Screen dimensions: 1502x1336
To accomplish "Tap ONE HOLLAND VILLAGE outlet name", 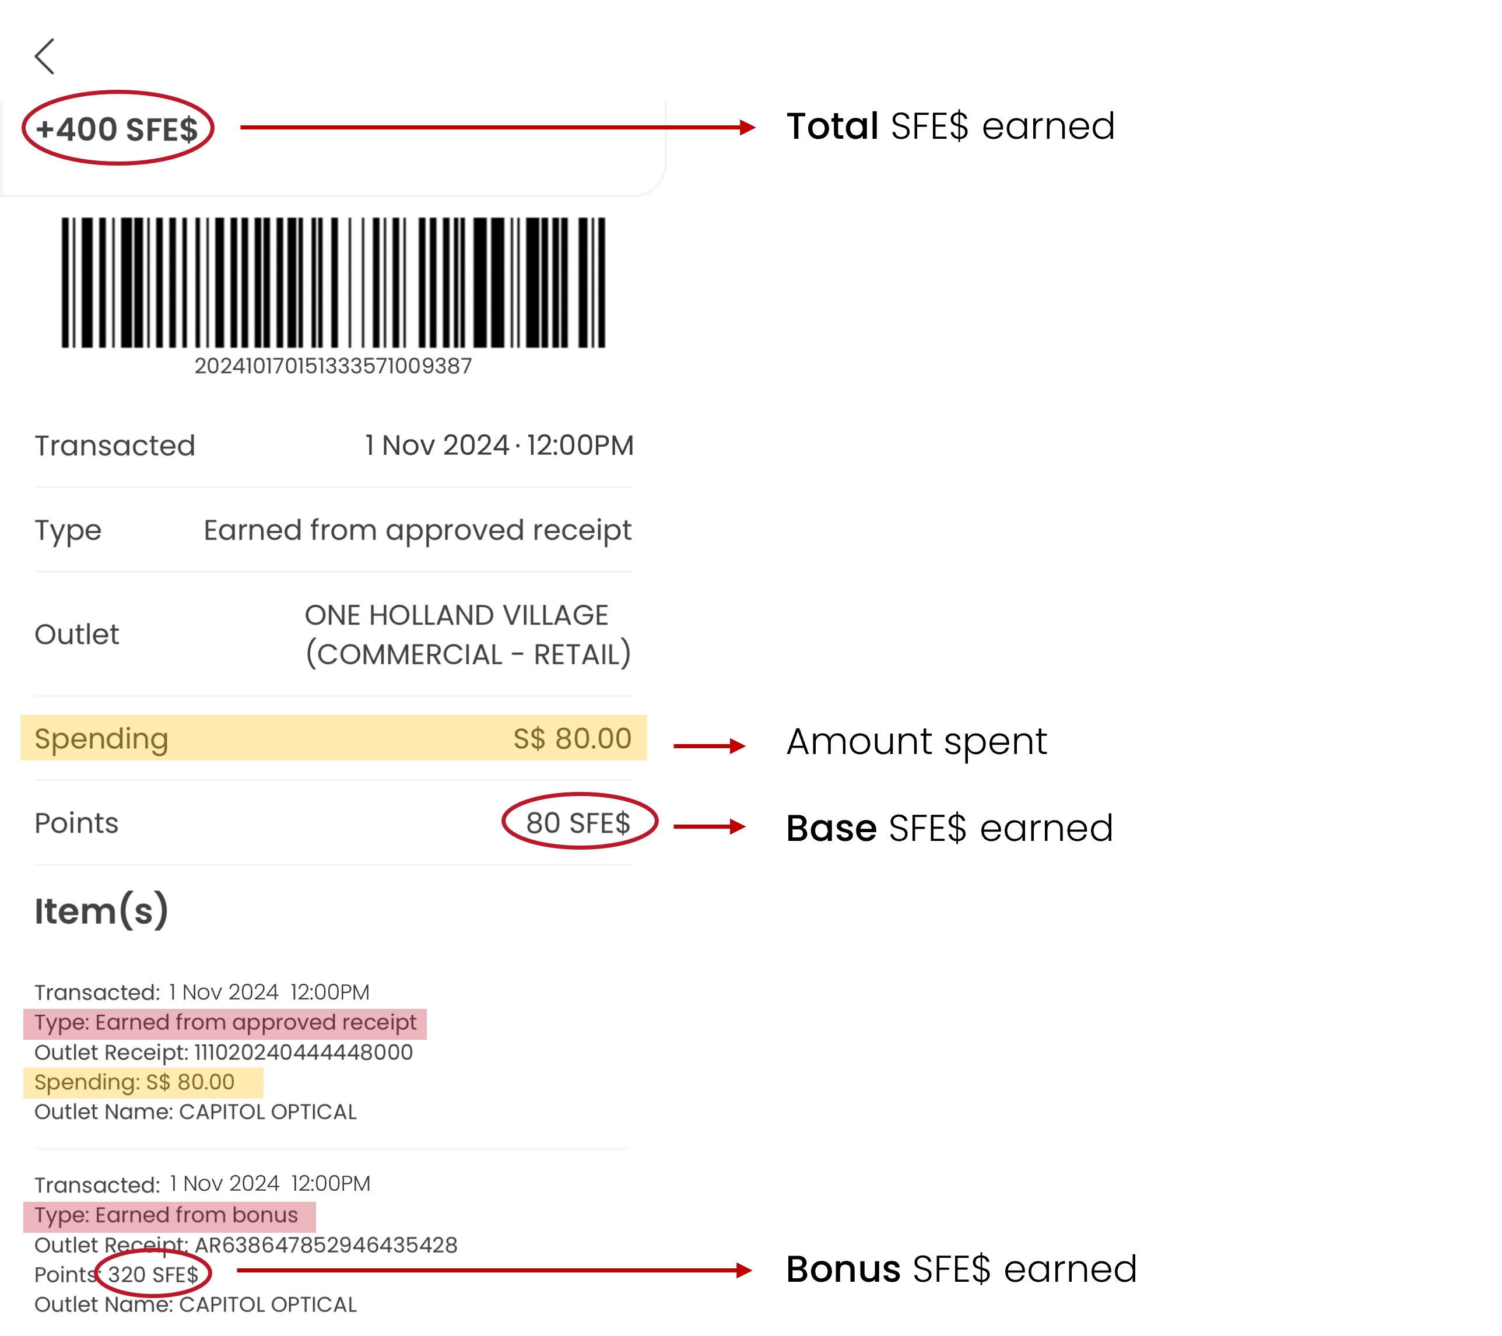I will (x=457, y=615).
